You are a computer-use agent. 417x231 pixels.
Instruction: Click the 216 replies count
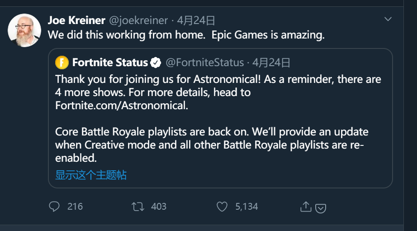coord(75,207)
